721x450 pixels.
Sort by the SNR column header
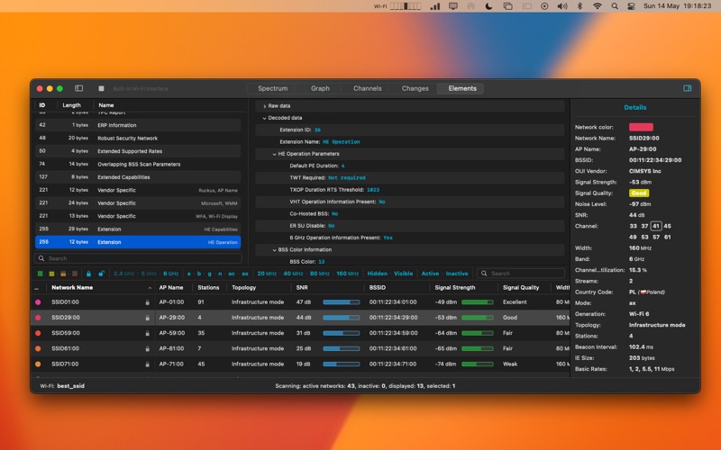302,288
